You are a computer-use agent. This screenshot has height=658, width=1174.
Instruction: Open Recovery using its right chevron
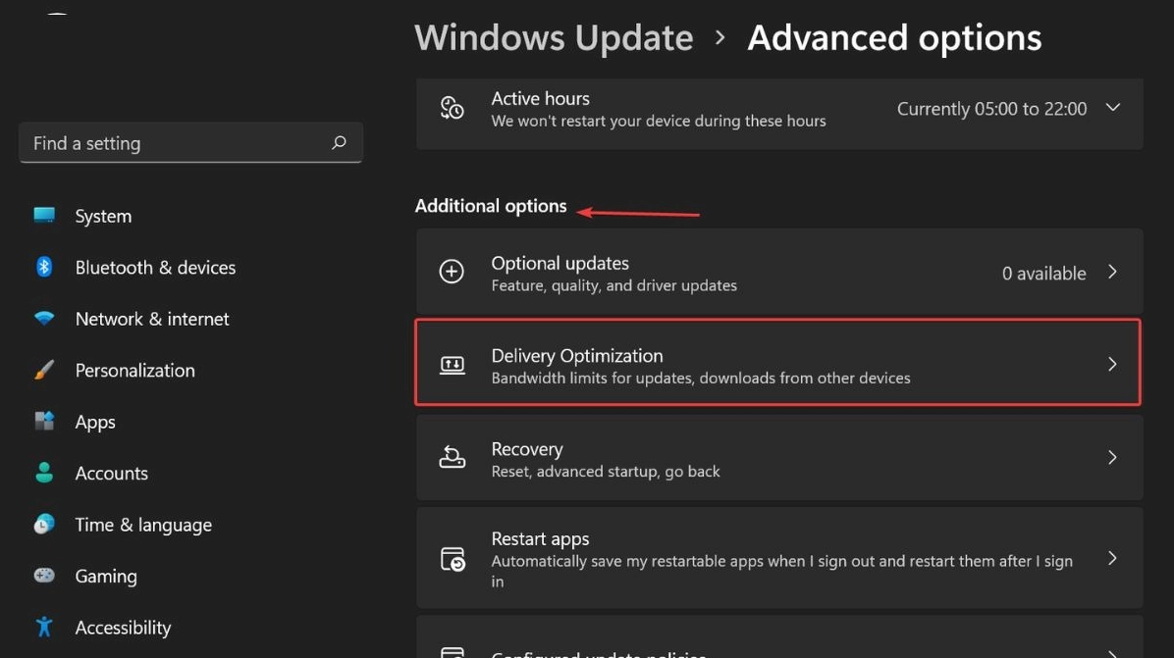click(x=1112, y=457)
